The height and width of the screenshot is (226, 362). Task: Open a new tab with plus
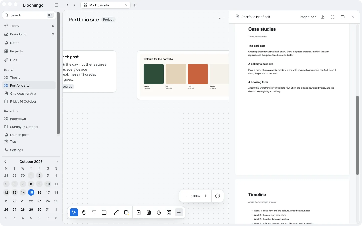point(135,5)
